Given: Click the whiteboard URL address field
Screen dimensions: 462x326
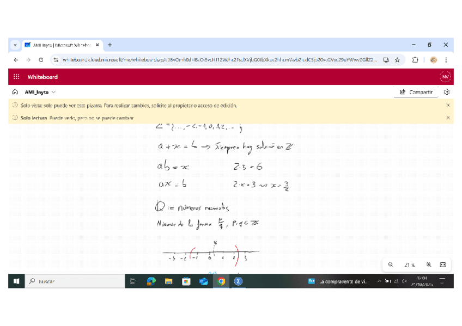Looking at the screenshot, I should pos(220,60).
